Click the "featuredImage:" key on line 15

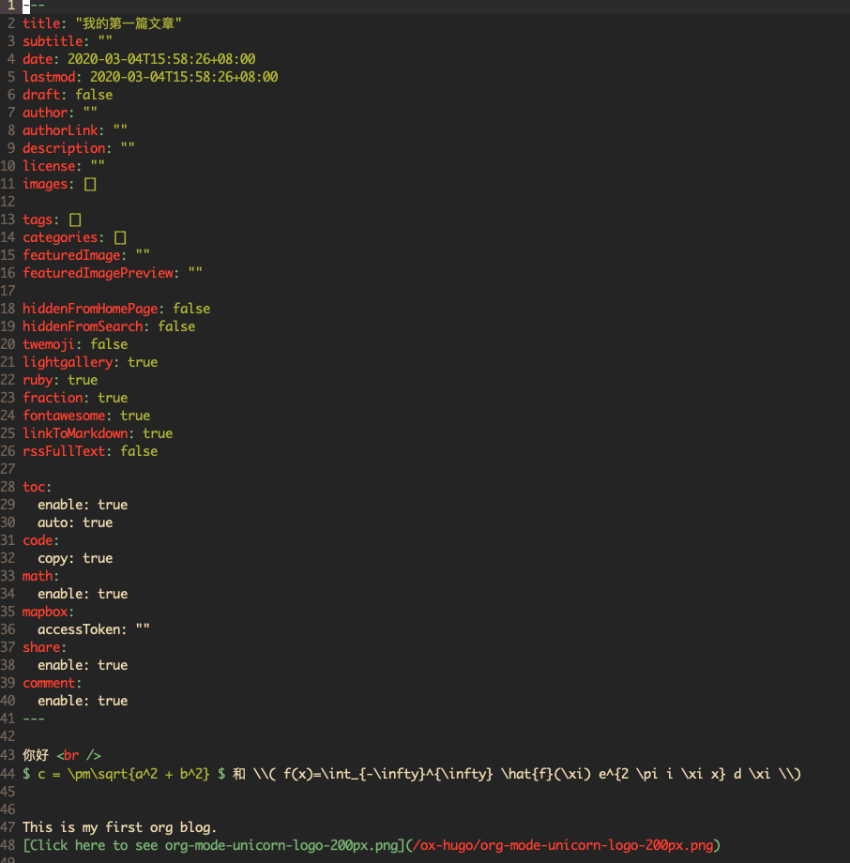coord(74,255)
